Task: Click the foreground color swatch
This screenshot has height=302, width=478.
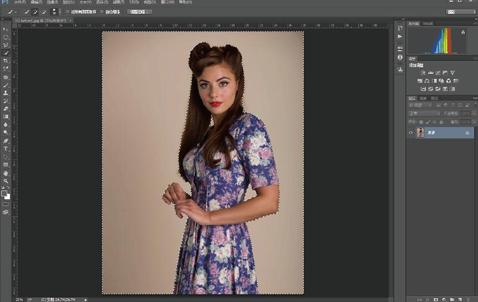Action: (x=4, y=193)
